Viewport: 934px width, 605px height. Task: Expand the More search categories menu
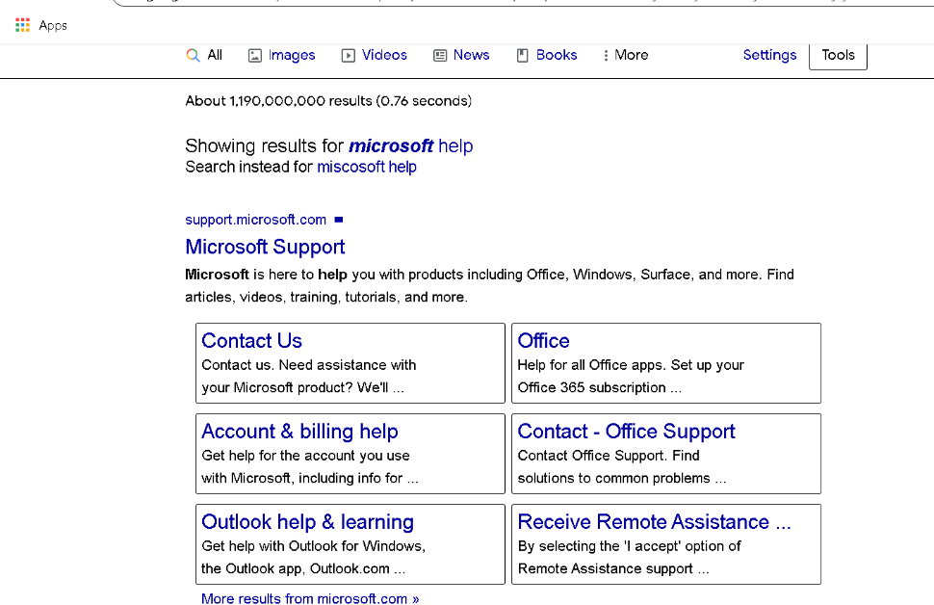[632, 55]
